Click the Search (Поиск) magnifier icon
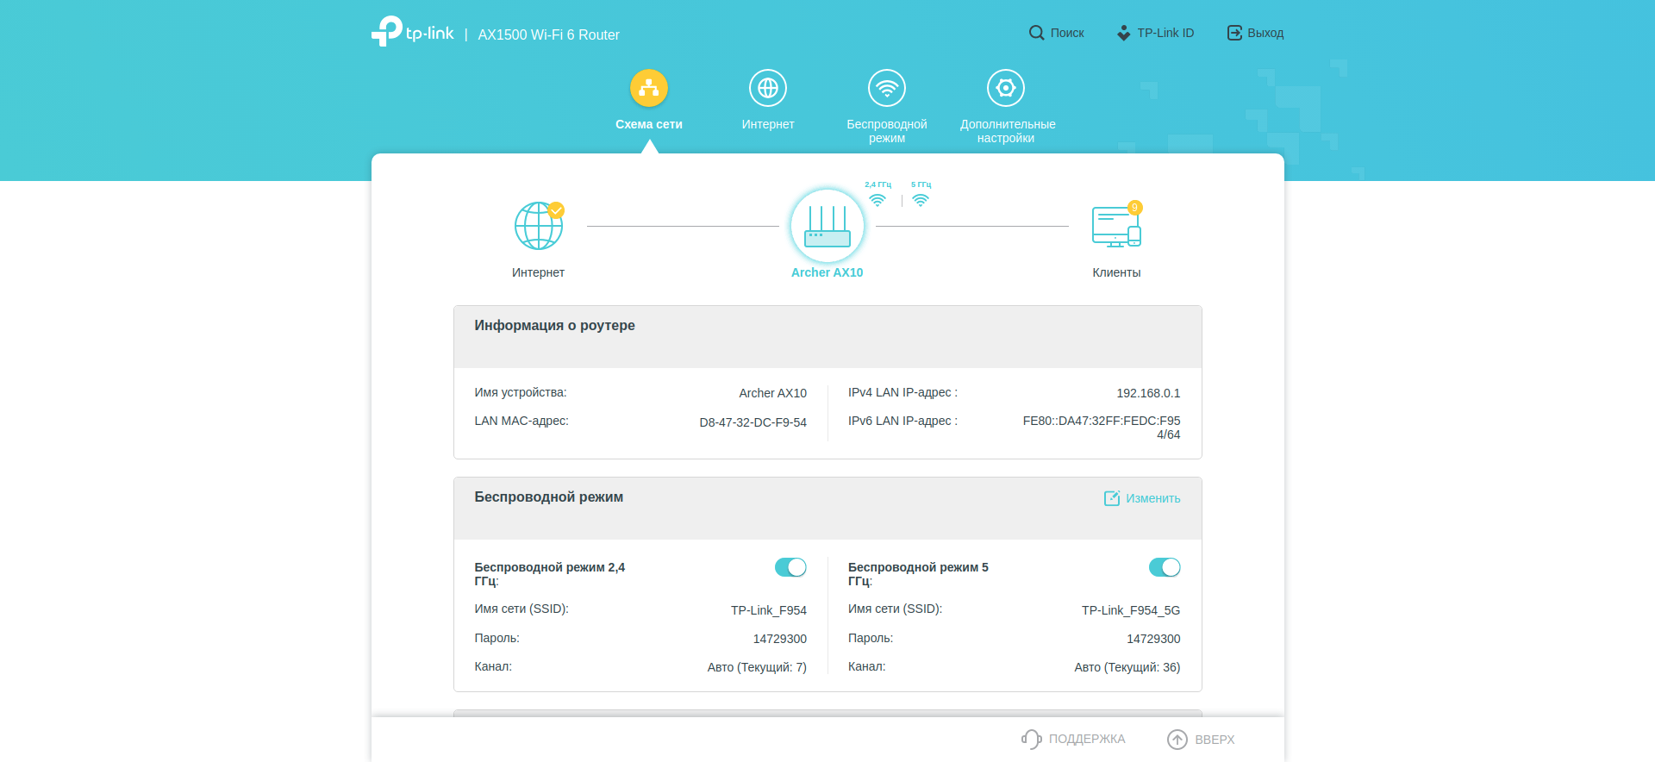Viewport: 1655px width, 762px height. (1036, 33)
